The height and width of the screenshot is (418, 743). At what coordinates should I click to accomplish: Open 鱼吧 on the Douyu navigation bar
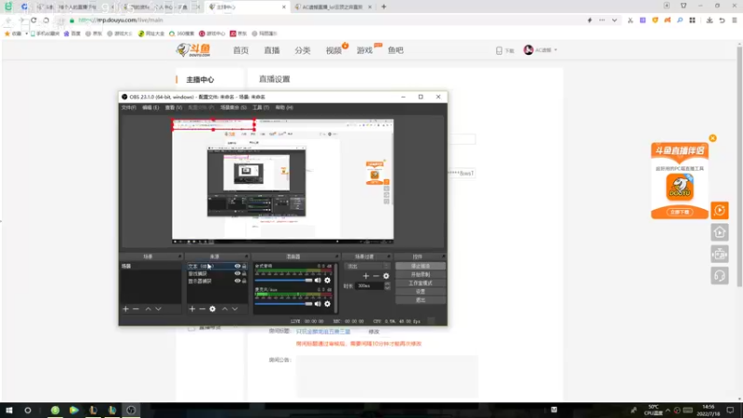(396, 50)
